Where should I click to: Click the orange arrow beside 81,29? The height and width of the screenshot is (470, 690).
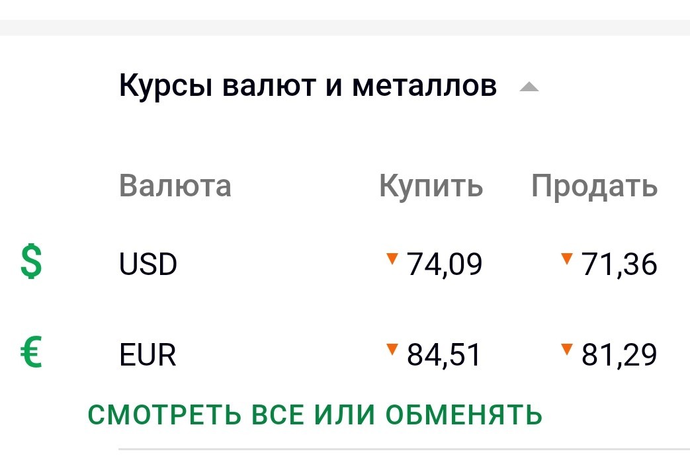pos(566,348)
